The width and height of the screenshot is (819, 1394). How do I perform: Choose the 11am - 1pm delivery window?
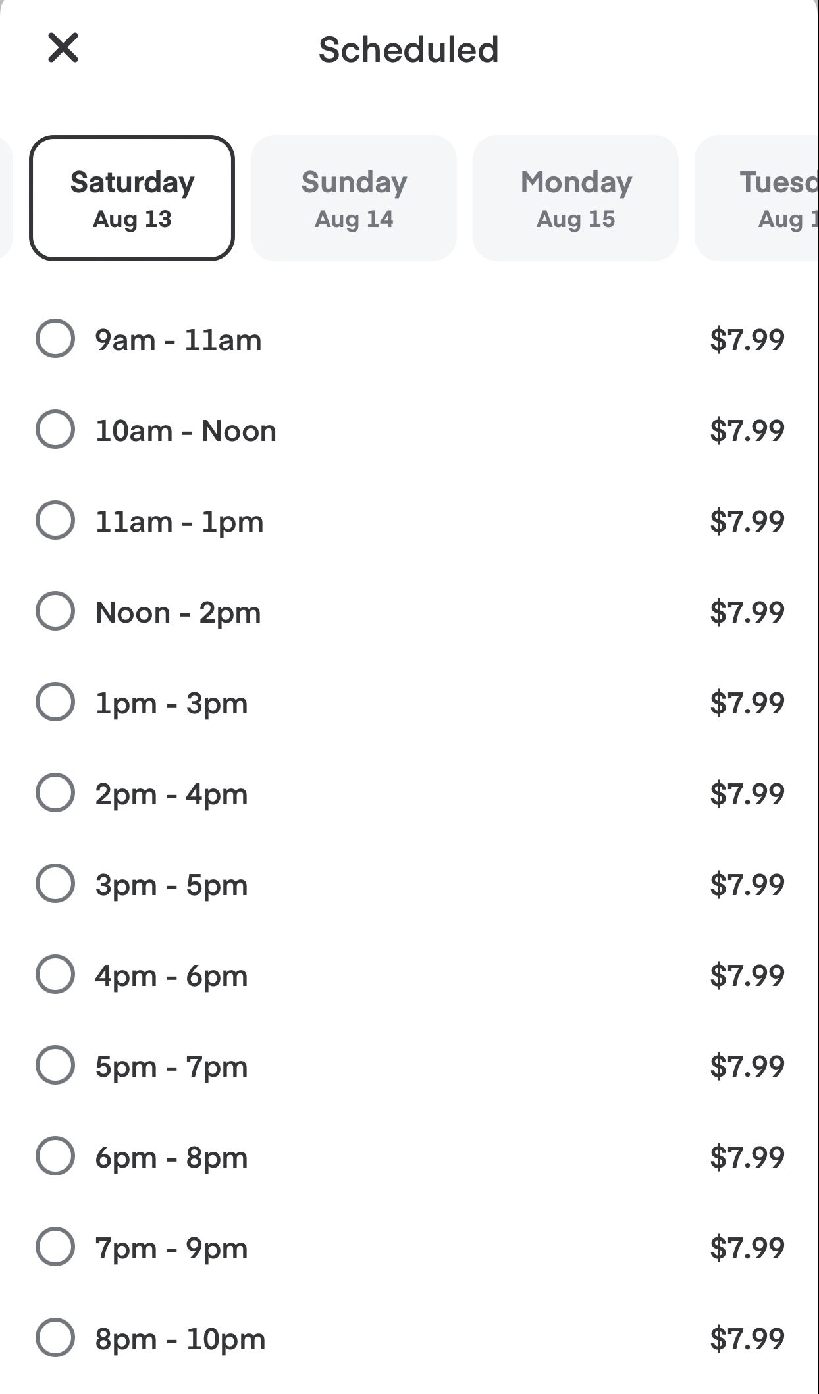click(x=55, y=521)
